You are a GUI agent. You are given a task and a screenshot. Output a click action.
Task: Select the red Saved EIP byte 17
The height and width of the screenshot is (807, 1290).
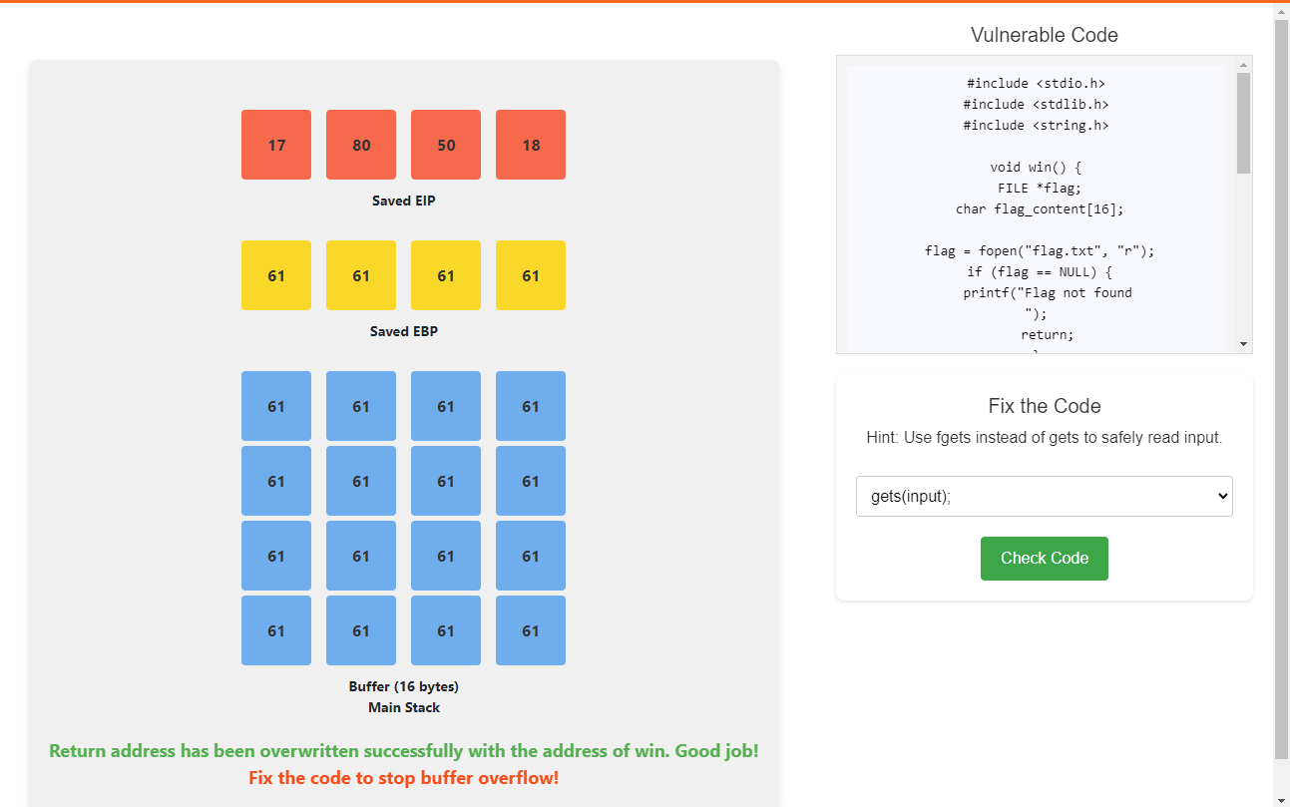tap(276, 145)
